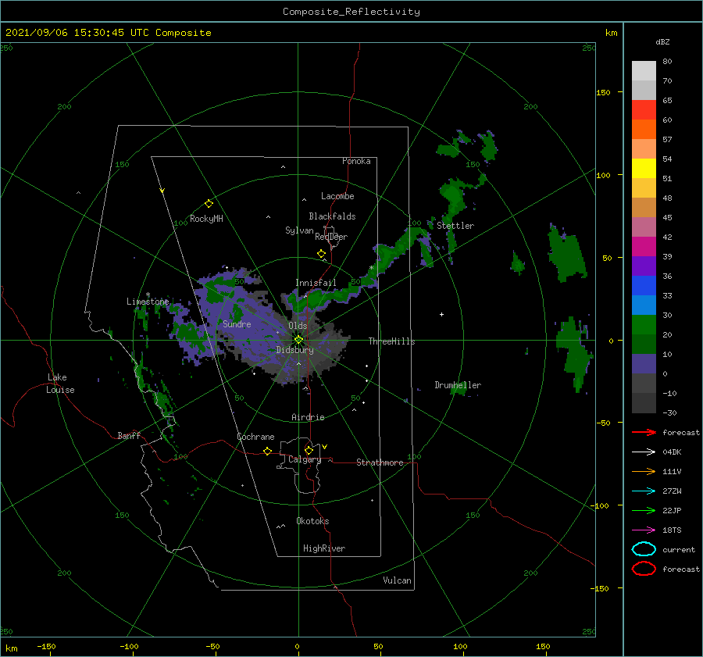Choose the magenta 18TS arrow legend icon
Viewport: 703px width, 657px height.
pyautogui.click(x=644, y=530)
